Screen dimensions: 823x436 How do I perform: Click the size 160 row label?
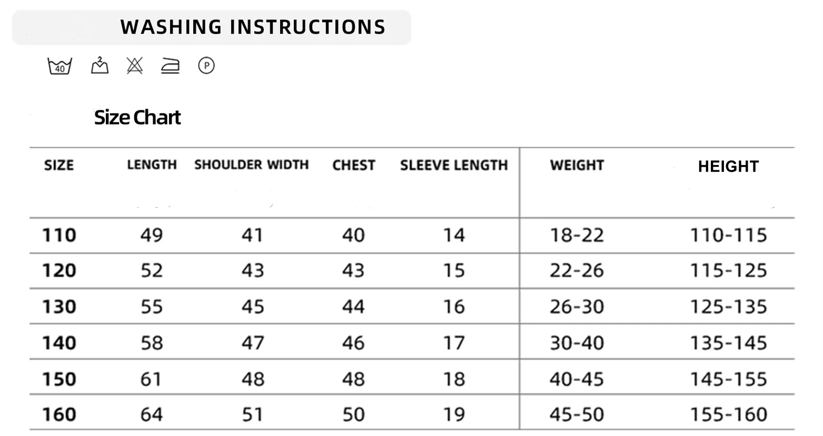(60, 414)
